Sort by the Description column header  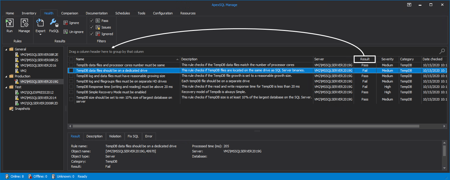(x=247, y=59)
